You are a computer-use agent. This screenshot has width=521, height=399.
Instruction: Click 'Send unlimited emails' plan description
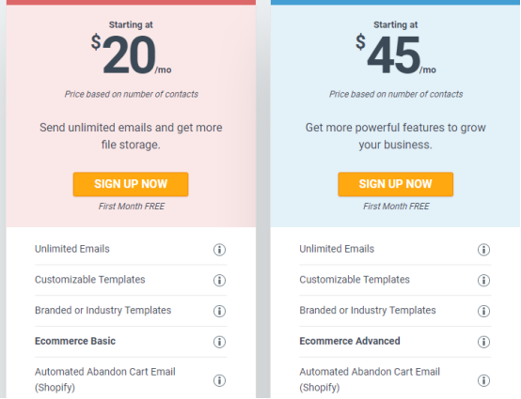pos(131,136)
